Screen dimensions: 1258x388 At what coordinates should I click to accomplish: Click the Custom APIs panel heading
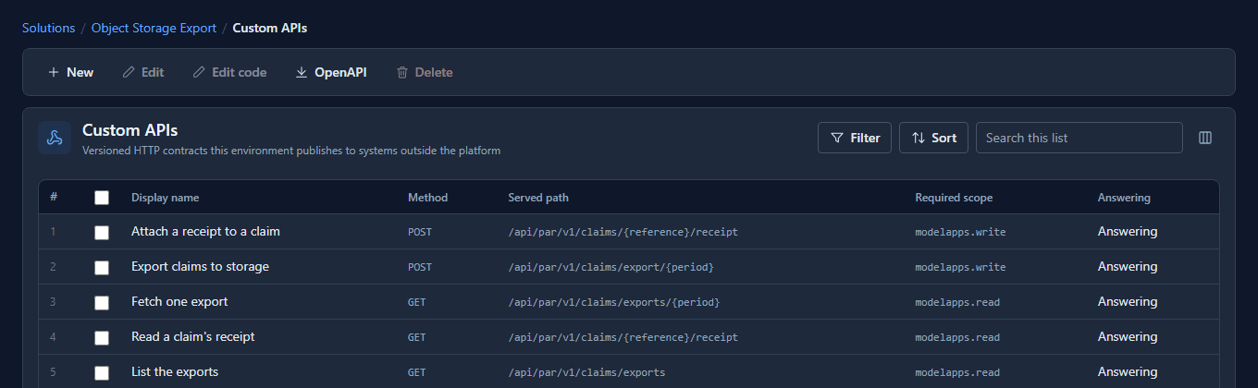point(129,130)
